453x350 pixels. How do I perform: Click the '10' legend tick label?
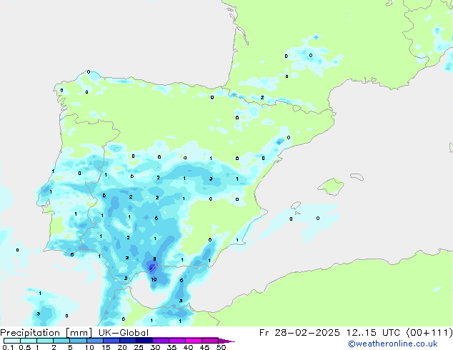click(x=89, y=347)
